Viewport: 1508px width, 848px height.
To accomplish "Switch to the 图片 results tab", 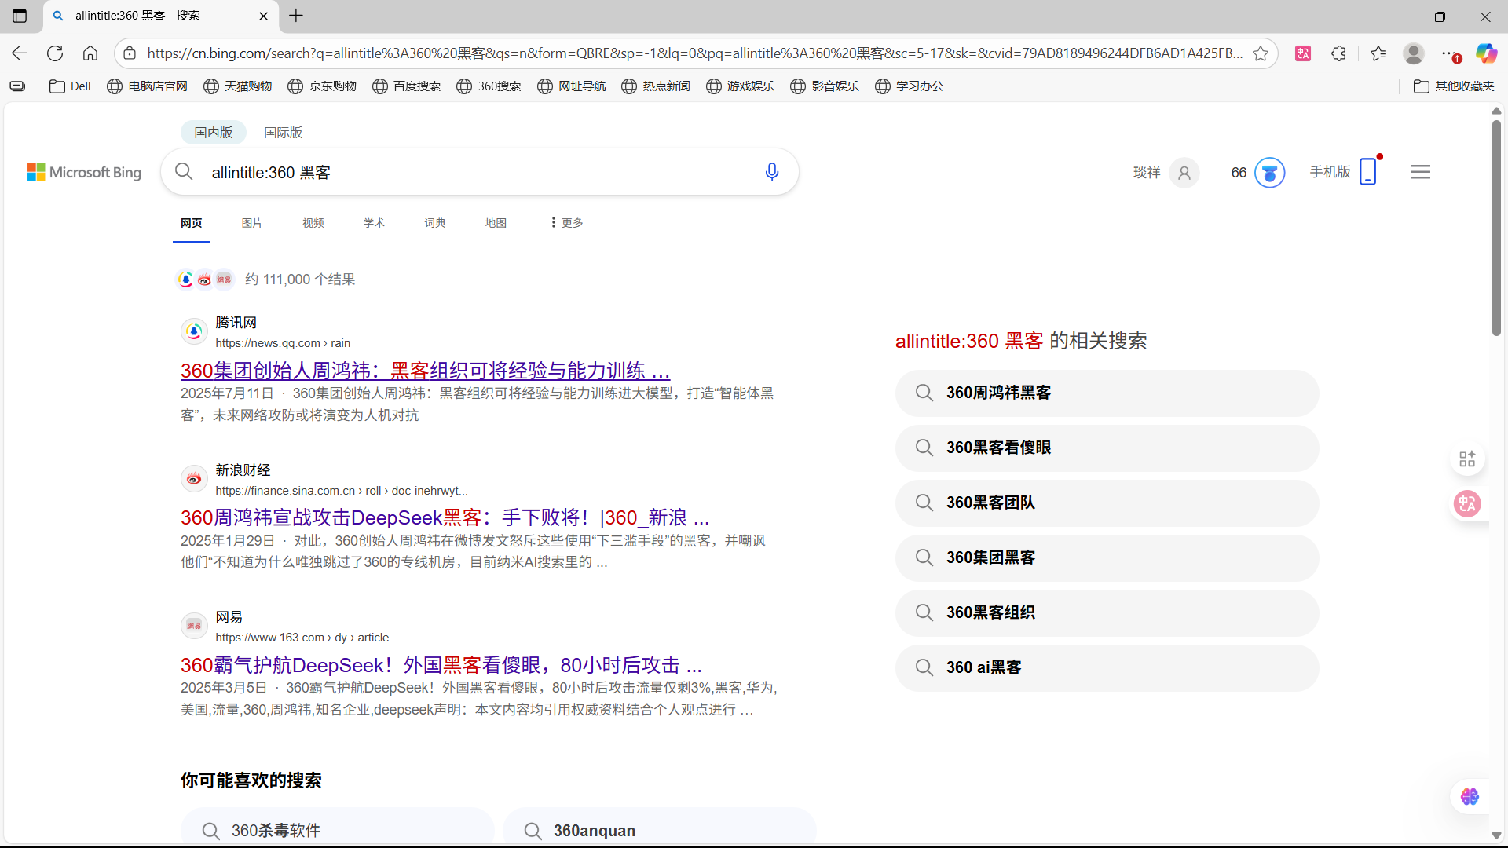I will click(x=251, y=223).
